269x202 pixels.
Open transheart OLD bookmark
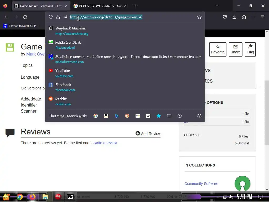click(x=22, y=26)
